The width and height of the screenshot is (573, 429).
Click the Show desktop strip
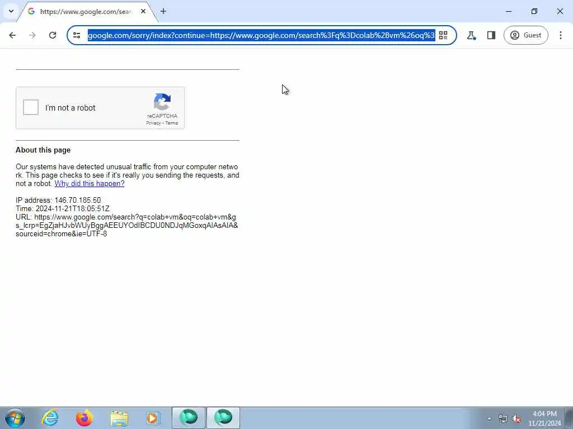point(569,418)
